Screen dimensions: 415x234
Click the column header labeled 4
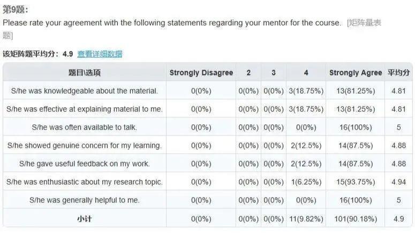[306, 72]
